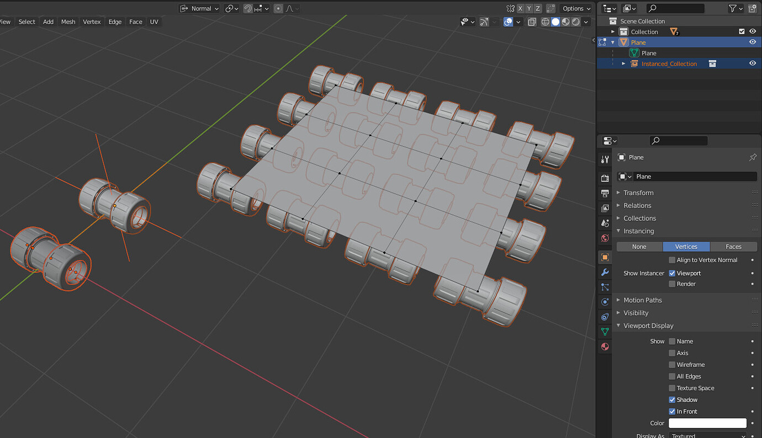762x438 pixels.
Task: Switch to rendered viewport shading
Action: pyautogui.click(x=576, y=22)
